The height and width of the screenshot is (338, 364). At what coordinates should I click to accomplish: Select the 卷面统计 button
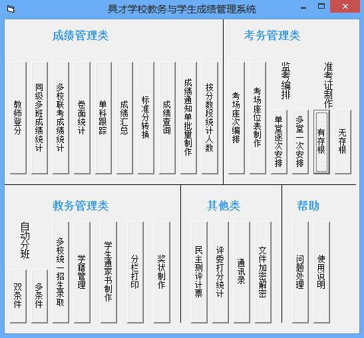click(x=82, y=118)
